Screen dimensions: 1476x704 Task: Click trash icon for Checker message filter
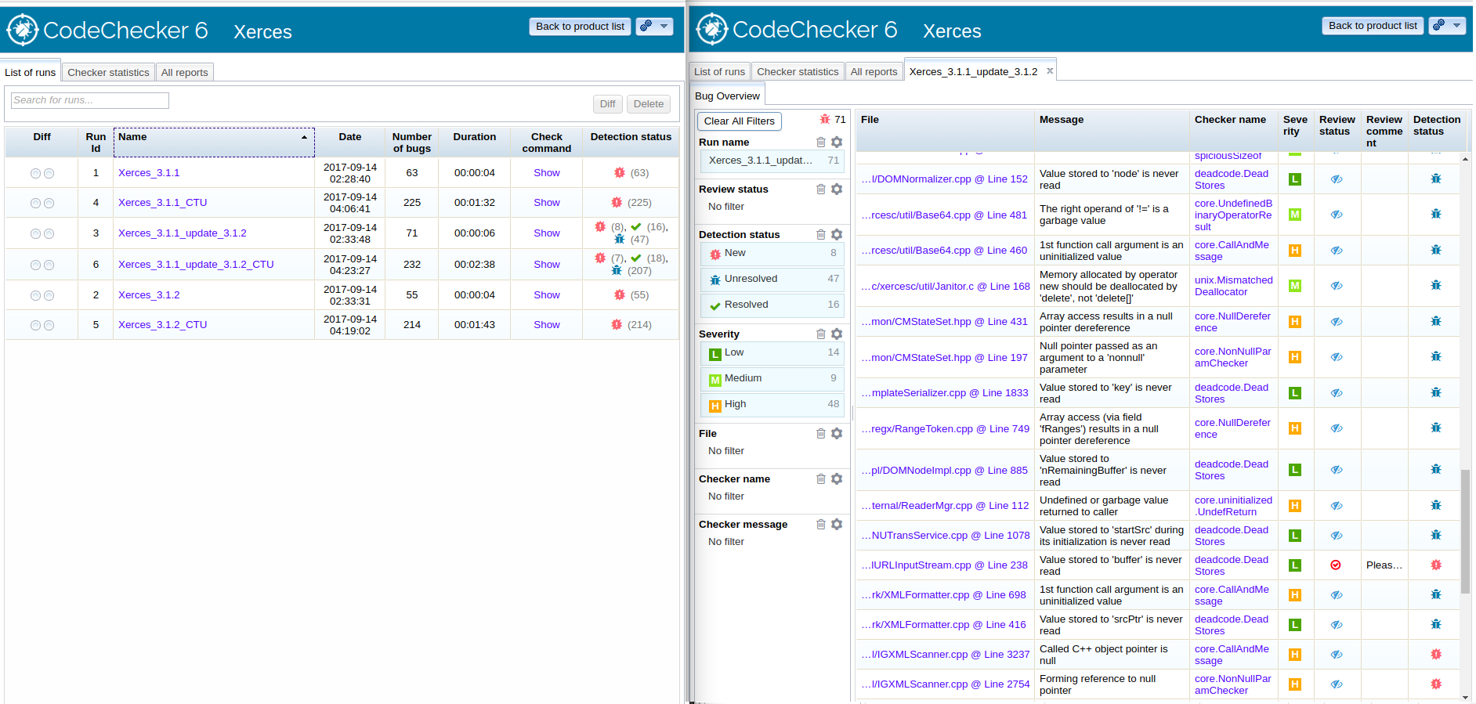[820, 525]
